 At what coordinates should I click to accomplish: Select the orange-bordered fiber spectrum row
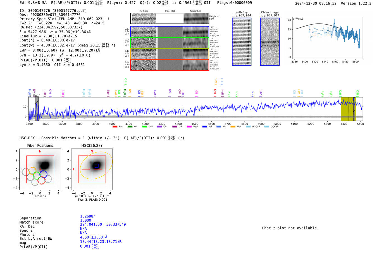pyautogui.click(x=170, y=54)
